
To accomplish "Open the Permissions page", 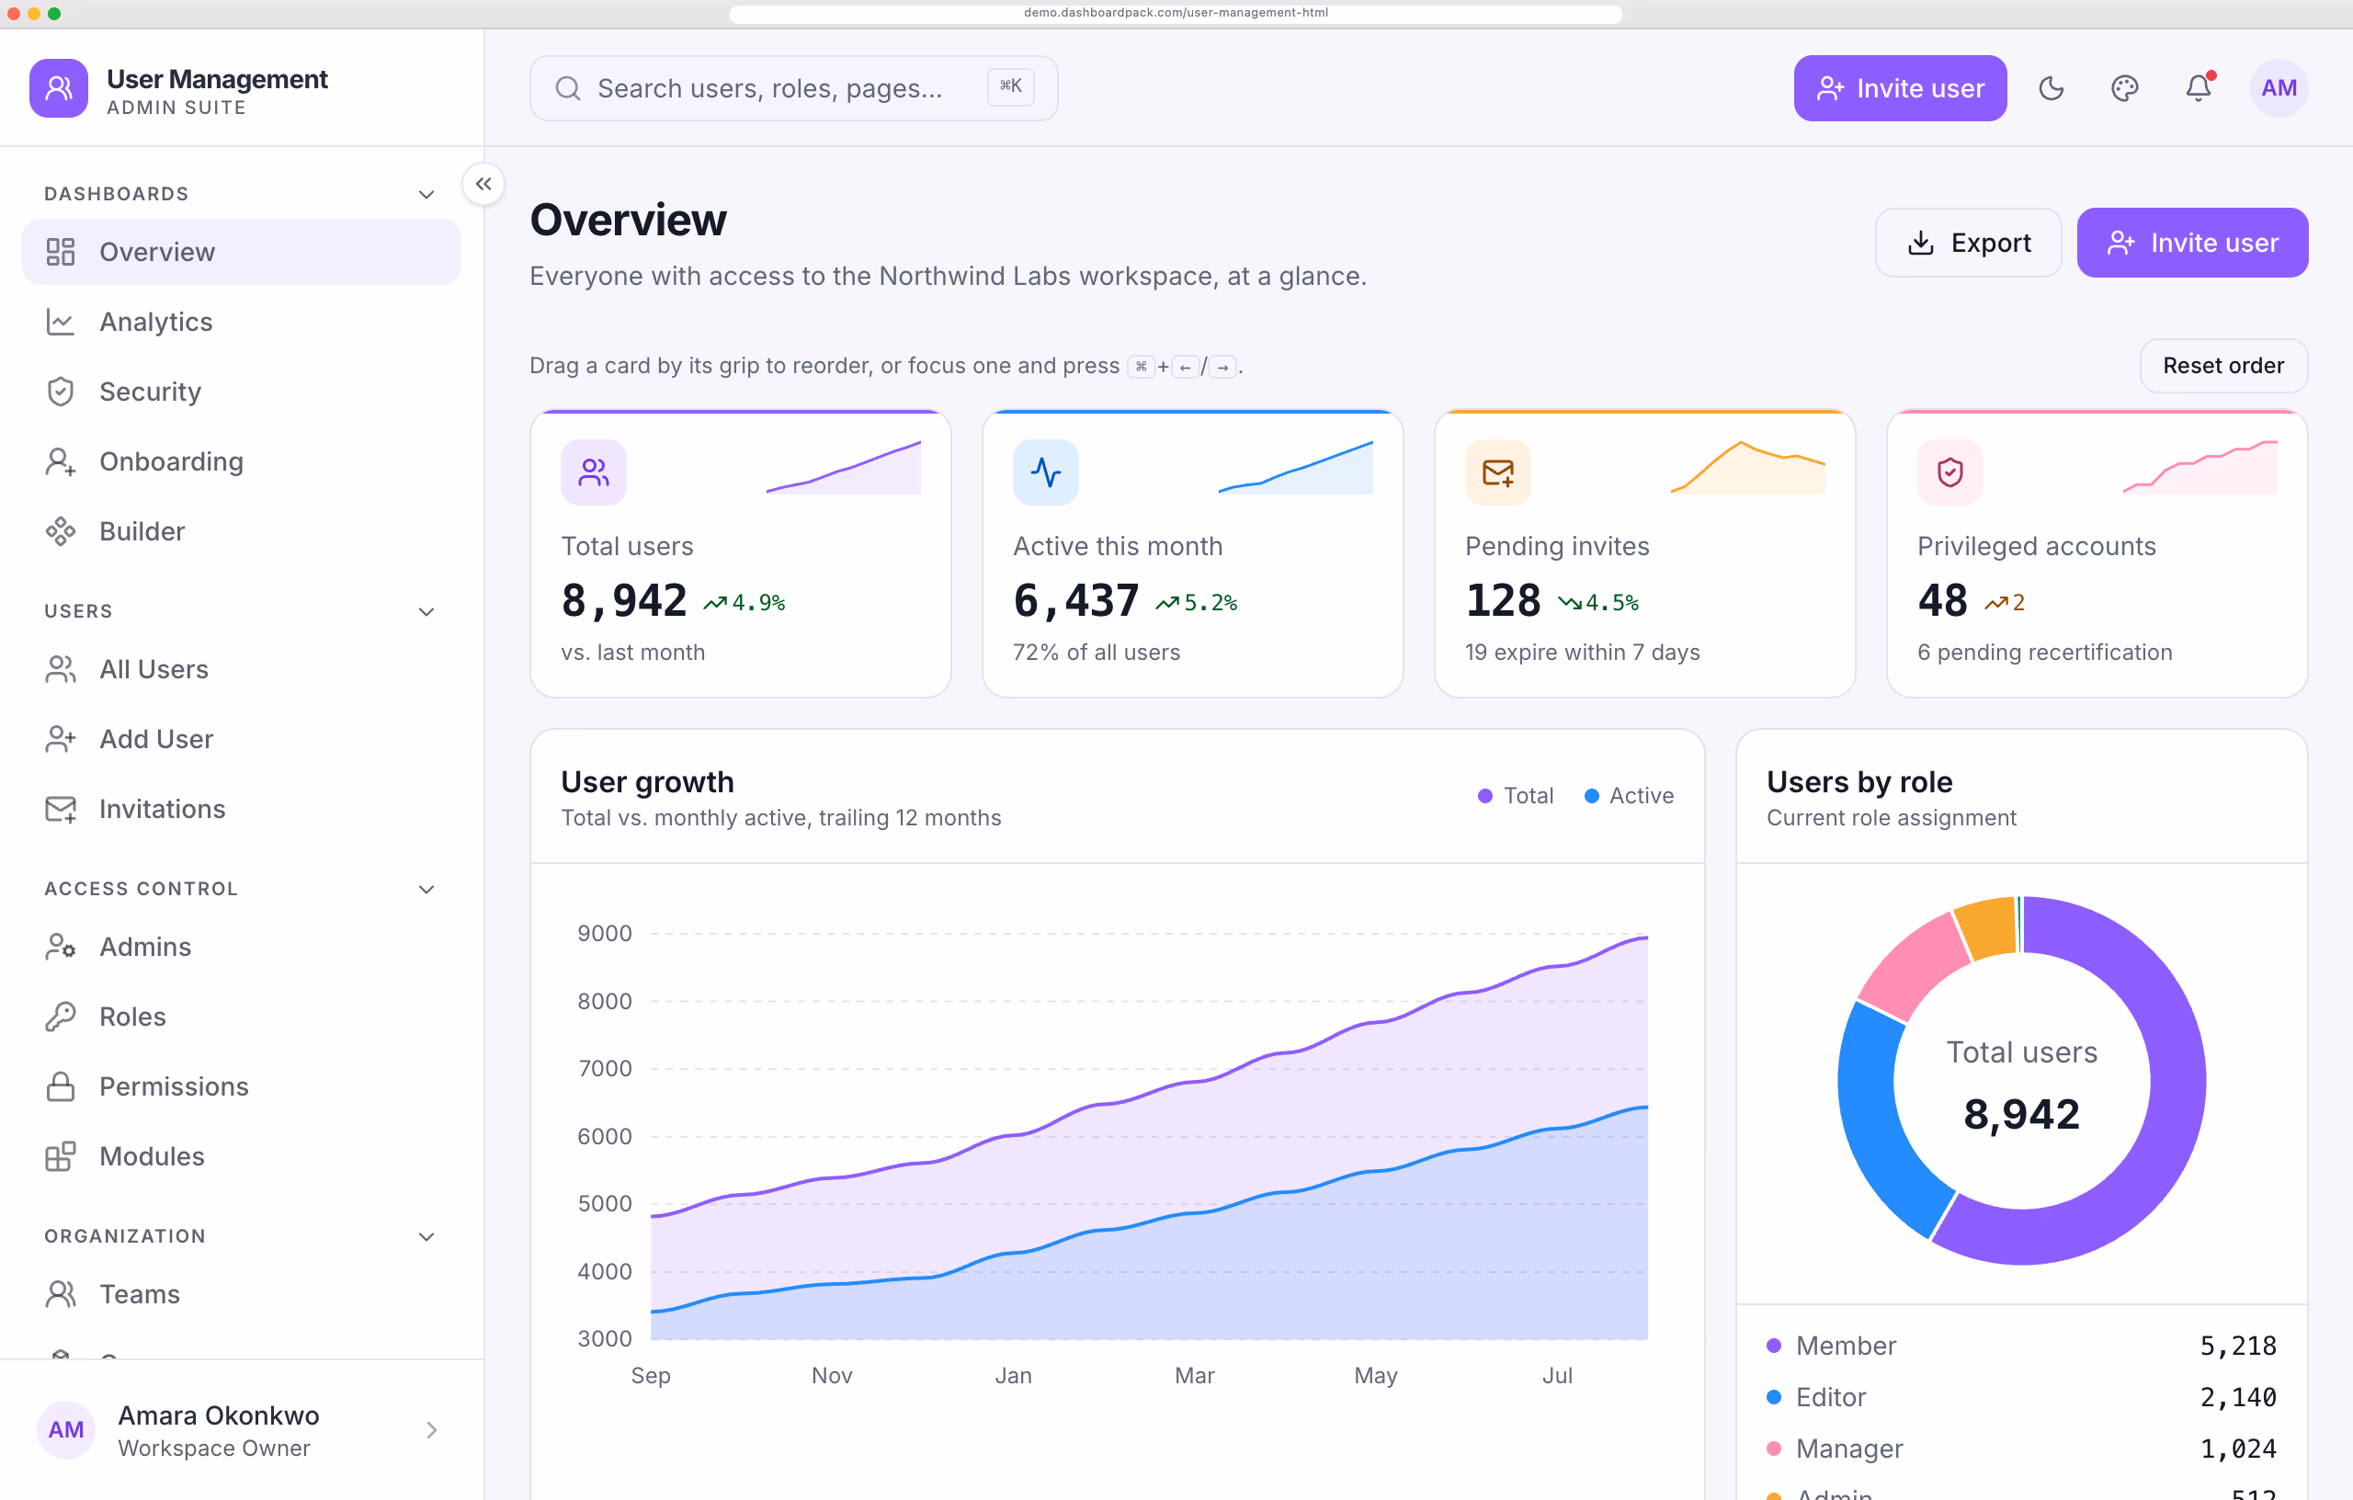I will click(x=242, y=1086).
